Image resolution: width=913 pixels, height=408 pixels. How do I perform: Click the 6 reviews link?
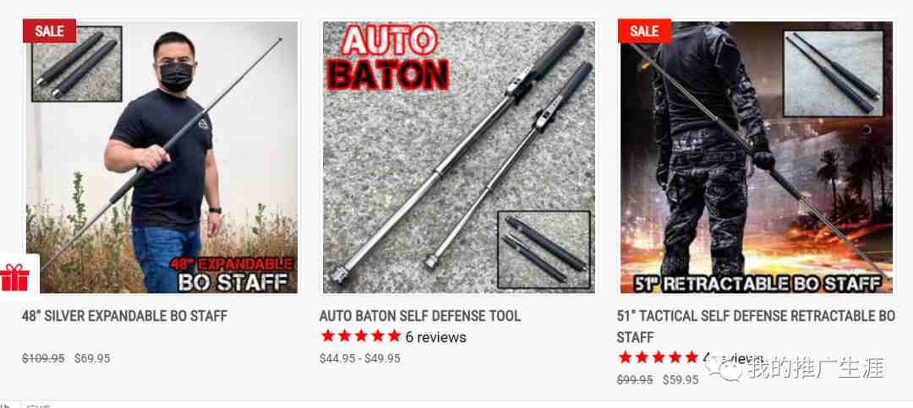435,337
